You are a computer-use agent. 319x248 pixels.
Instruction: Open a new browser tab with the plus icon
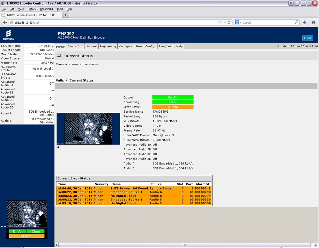(x=65, y=14)
